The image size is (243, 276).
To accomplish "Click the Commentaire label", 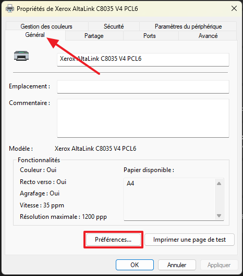I will coord(30,103).
